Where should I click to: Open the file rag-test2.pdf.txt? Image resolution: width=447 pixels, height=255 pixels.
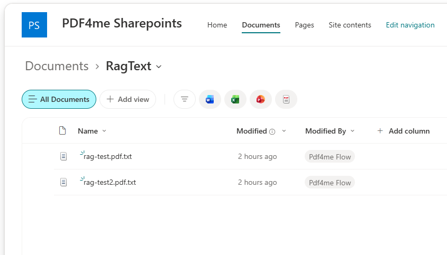pyautogui.click(x=110, y=183)
